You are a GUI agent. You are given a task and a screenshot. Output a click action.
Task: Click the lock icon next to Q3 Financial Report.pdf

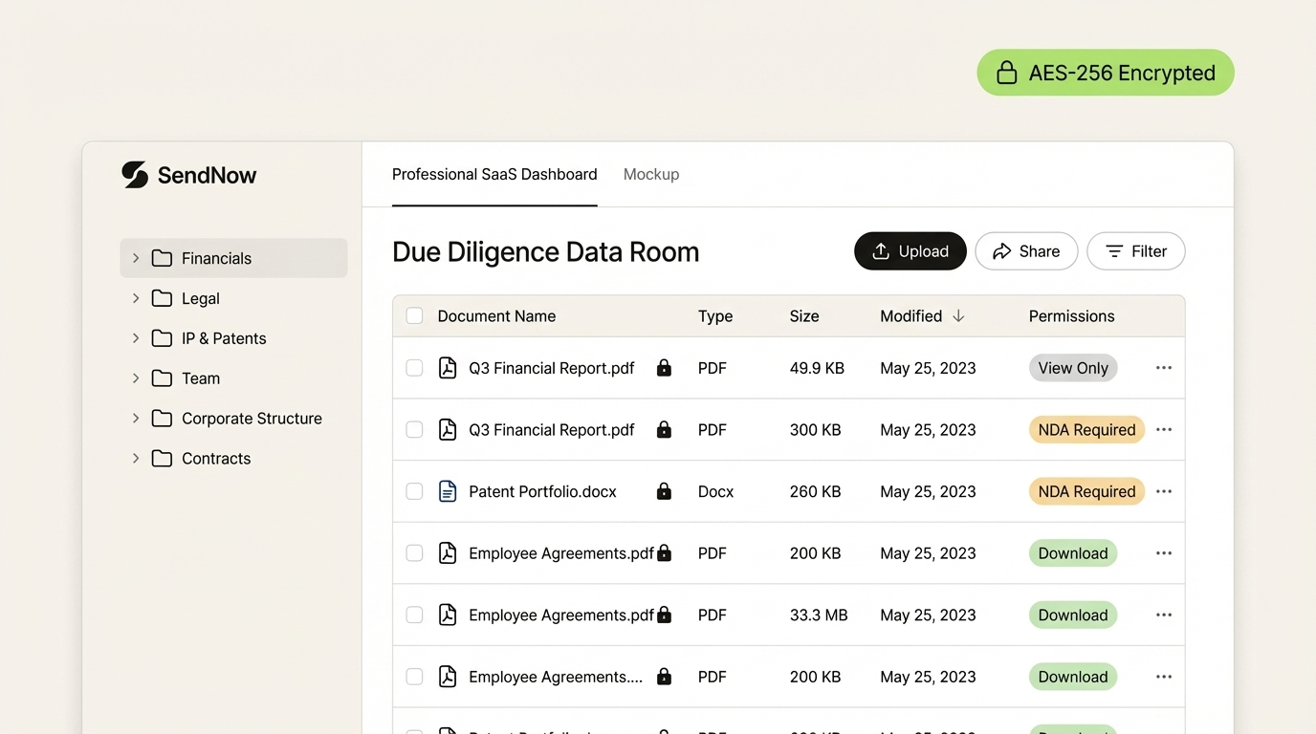click(x=664, y=368)
